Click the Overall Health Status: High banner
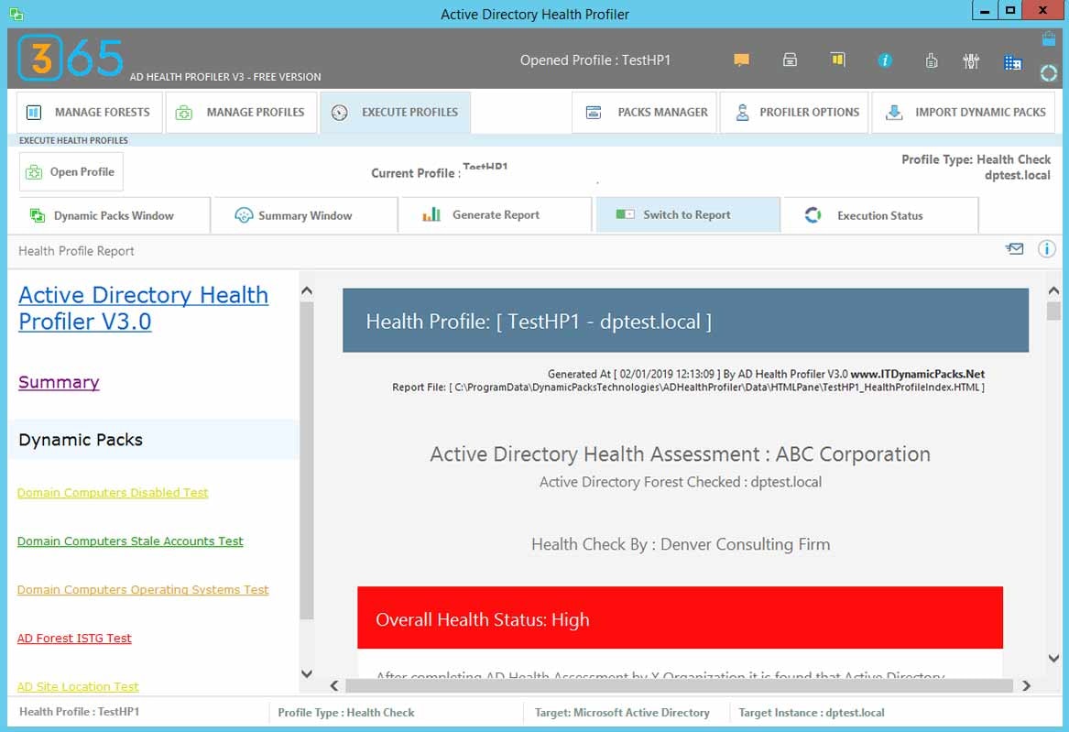Screen dimensions: 1069x732 coord(680,617)
